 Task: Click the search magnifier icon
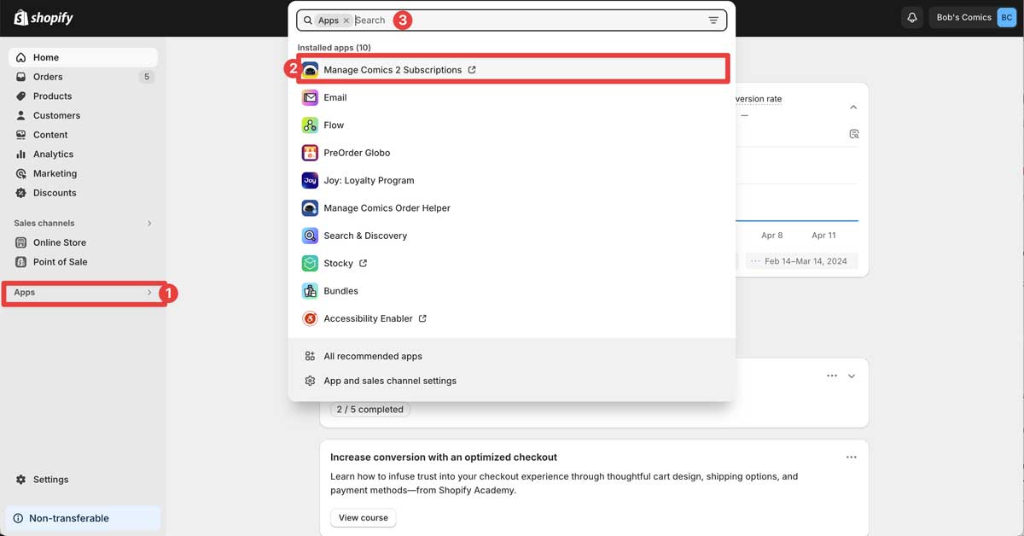coord(308,20)
